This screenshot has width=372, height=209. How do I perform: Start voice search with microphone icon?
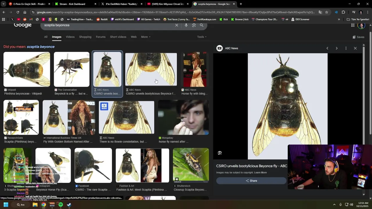(186, 25)
